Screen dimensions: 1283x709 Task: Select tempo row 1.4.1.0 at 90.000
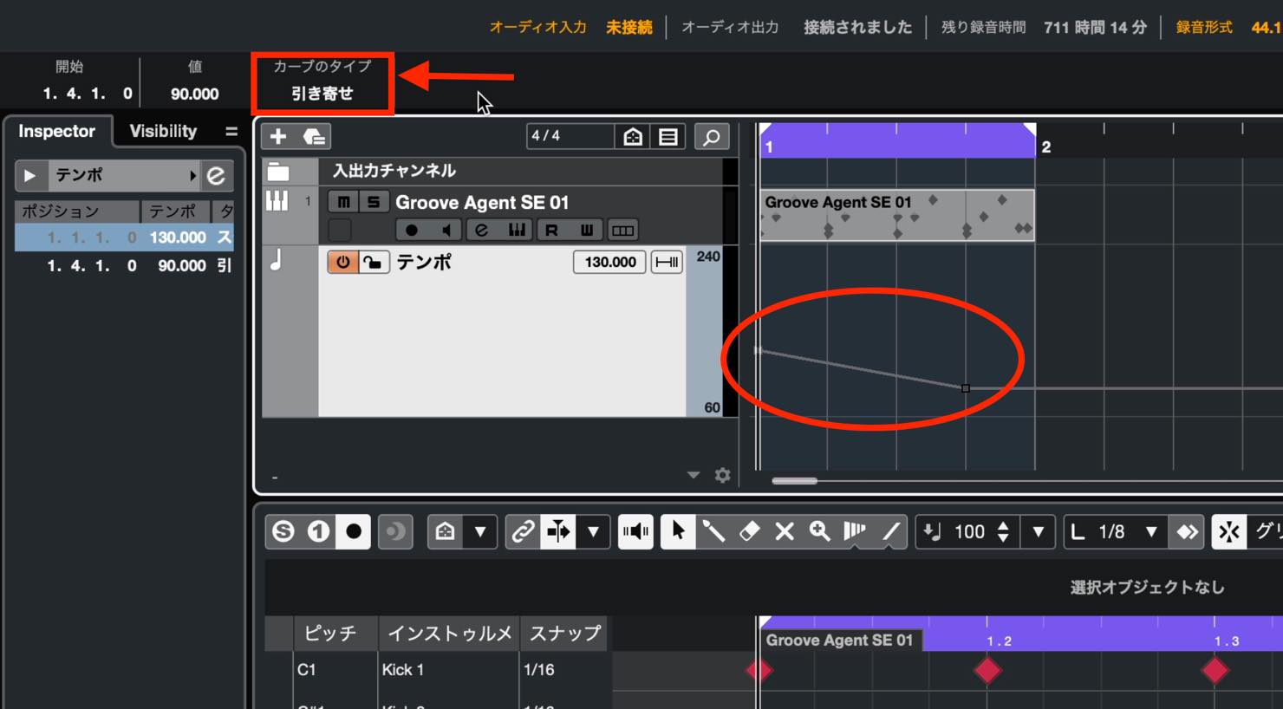point(124,265)
